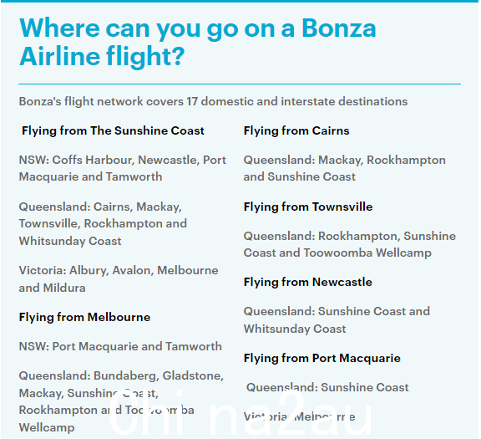Select the Sunshine Coast and Whitsunday Coast text under Newcastle

(x=337, y=319)
